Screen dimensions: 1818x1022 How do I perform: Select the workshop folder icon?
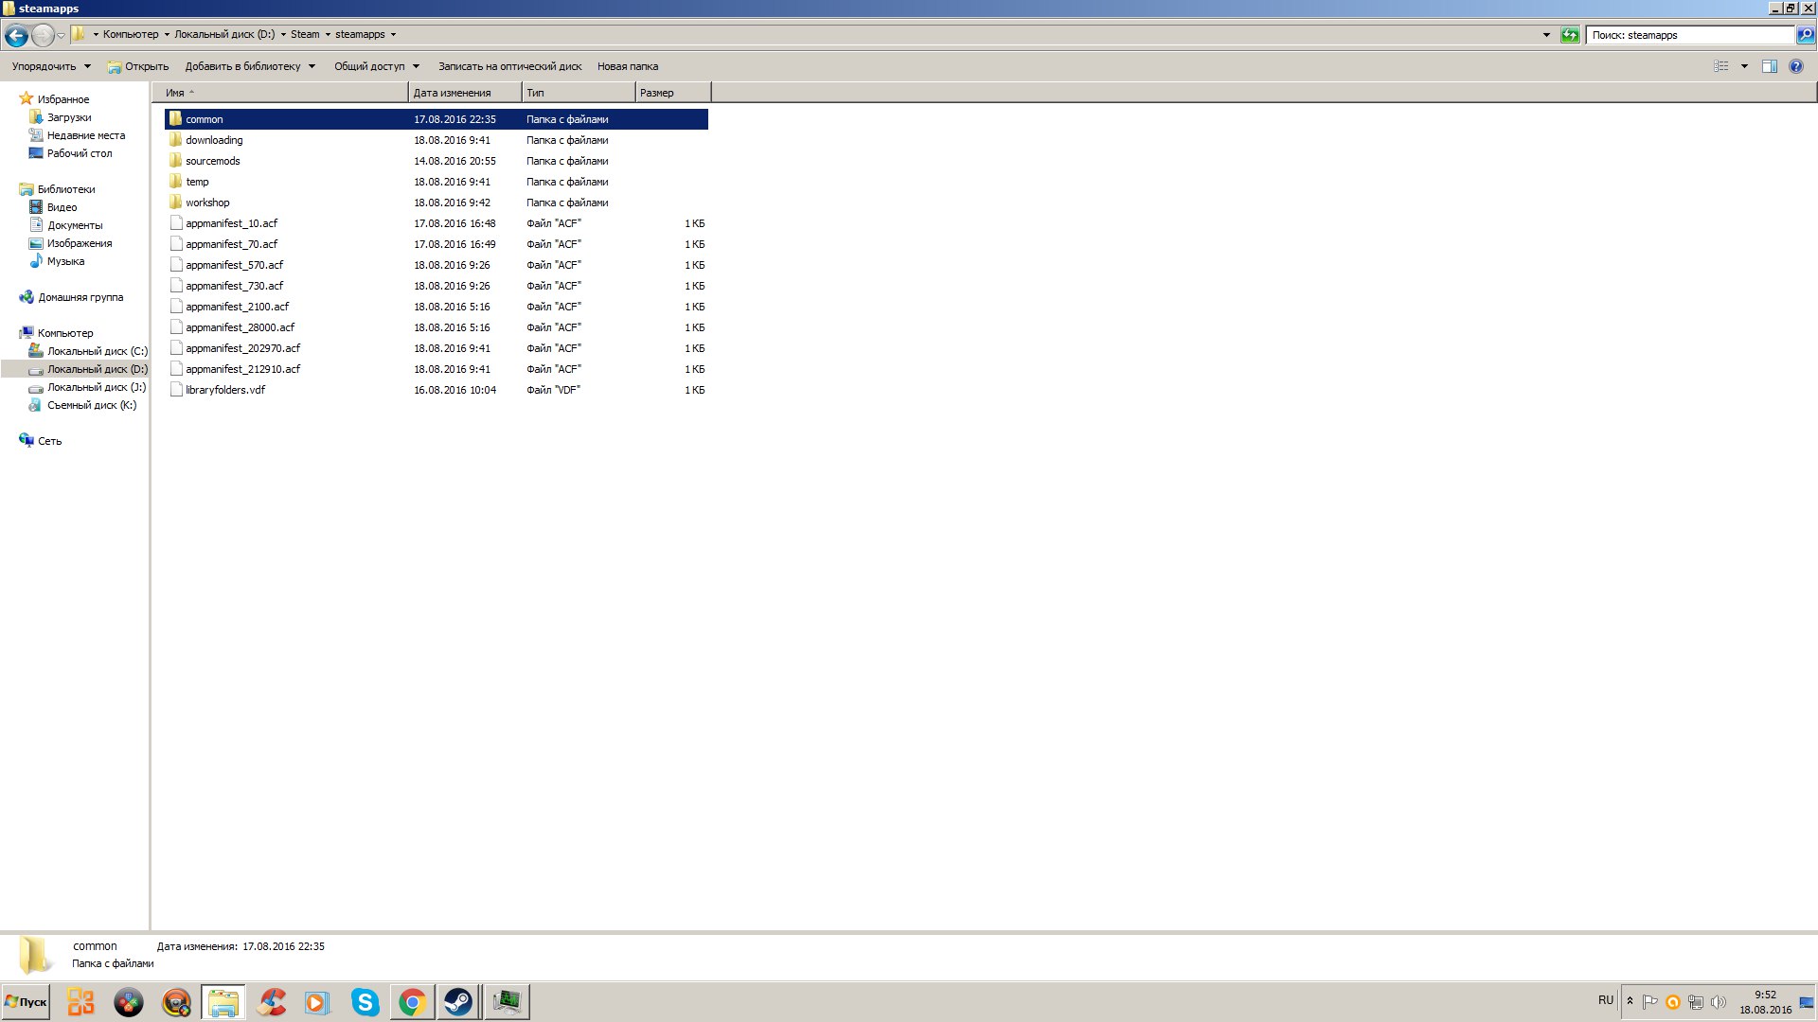point(176,203)
